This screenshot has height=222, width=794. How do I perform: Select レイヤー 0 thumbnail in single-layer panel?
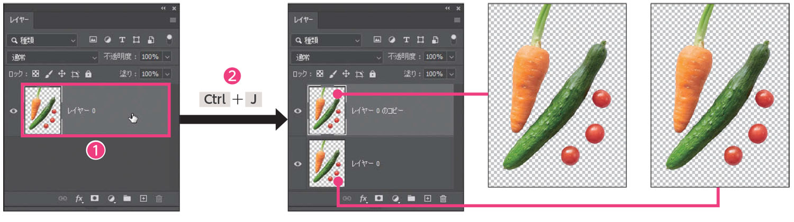click(x=43, y=110)
